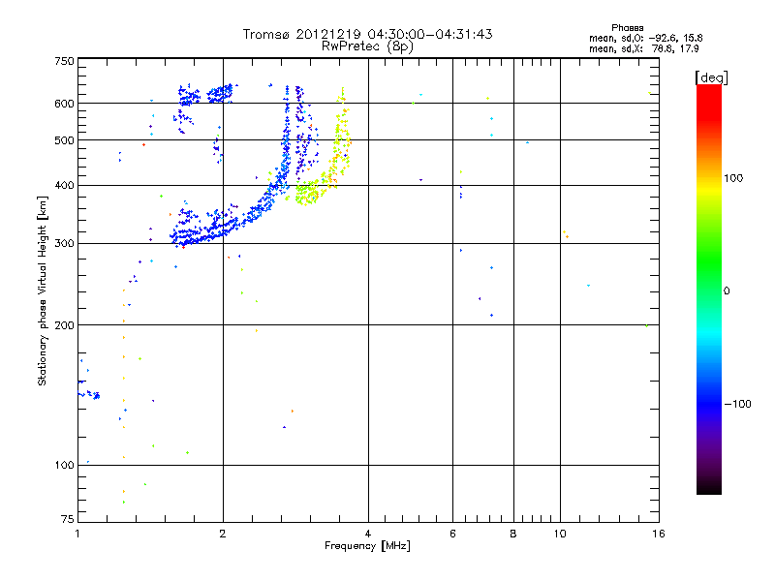Click the 'Frequency [MHz]' axis label

click(367, 546)
